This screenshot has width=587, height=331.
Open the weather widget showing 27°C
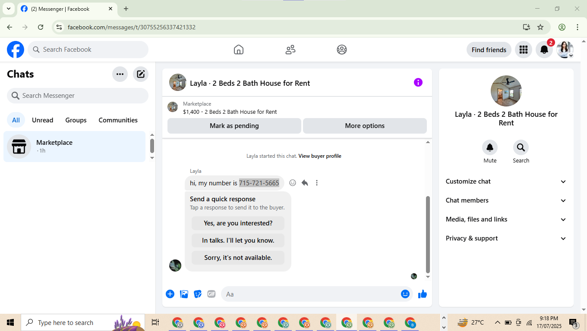coord(471,322)
